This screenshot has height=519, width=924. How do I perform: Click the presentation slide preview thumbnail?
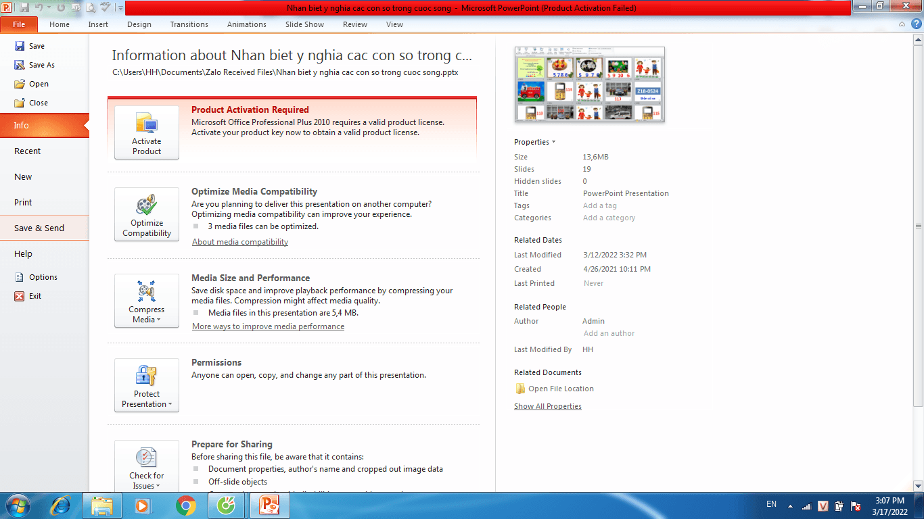(x=589, y=84)
